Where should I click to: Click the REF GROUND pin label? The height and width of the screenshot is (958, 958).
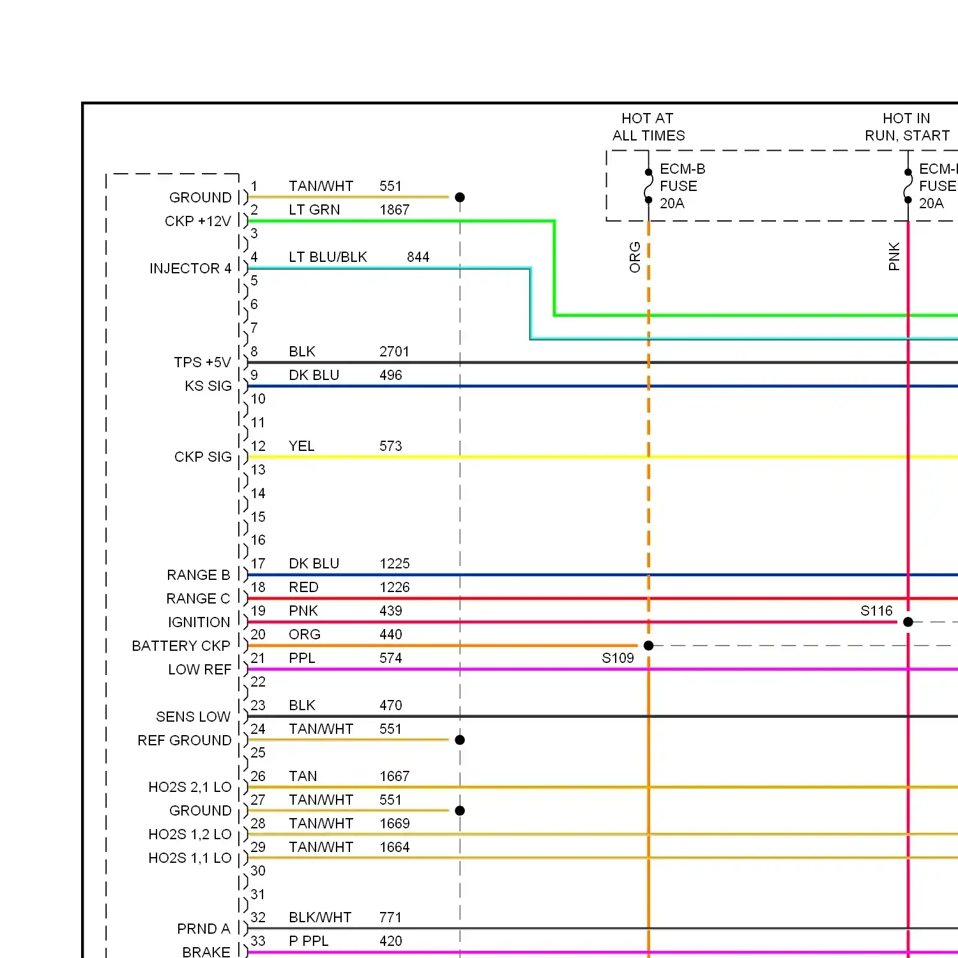point(185,740)
